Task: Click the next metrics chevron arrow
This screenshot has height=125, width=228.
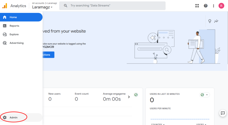Action: 129,97
